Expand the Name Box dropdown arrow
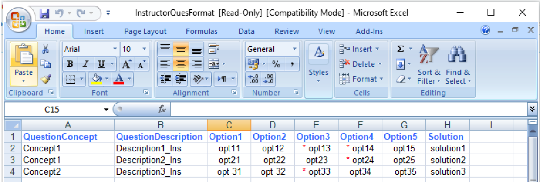Image resolution: width=541 pixels, height=185 pixels. tap(107, 110)
